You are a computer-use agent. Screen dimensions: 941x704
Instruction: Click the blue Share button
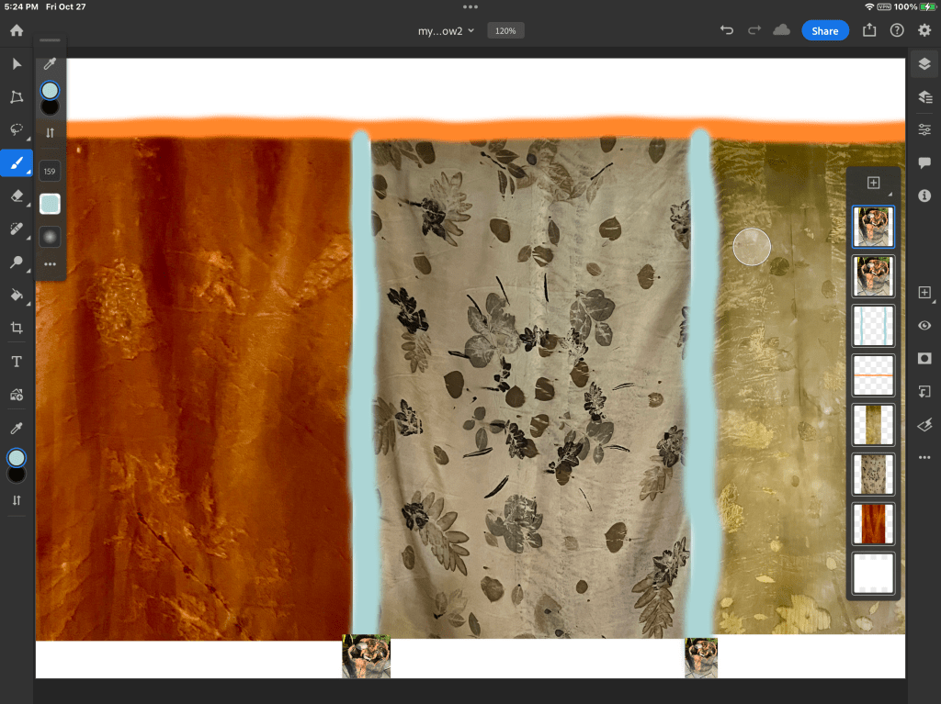(824, 30)
